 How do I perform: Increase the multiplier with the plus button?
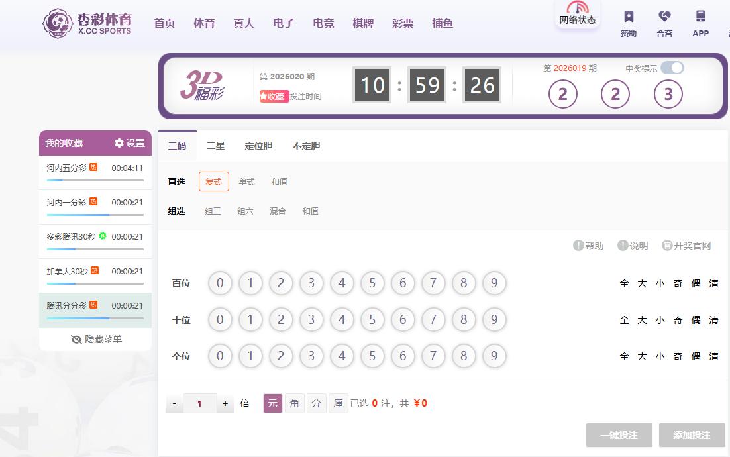click(x=225, y=403)
